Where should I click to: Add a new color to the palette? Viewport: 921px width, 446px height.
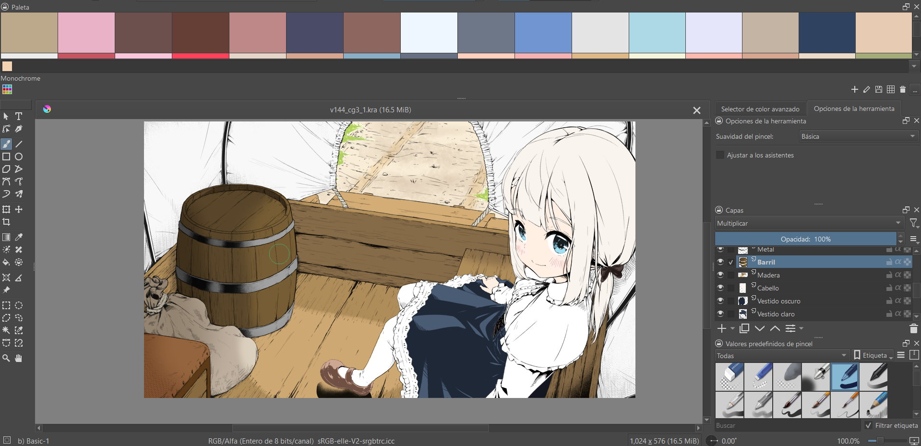coord(854,89)
